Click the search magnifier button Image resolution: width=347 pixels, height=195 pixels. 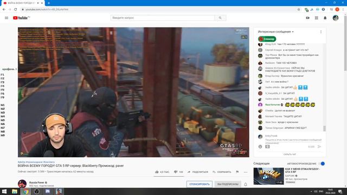point(220,18)
